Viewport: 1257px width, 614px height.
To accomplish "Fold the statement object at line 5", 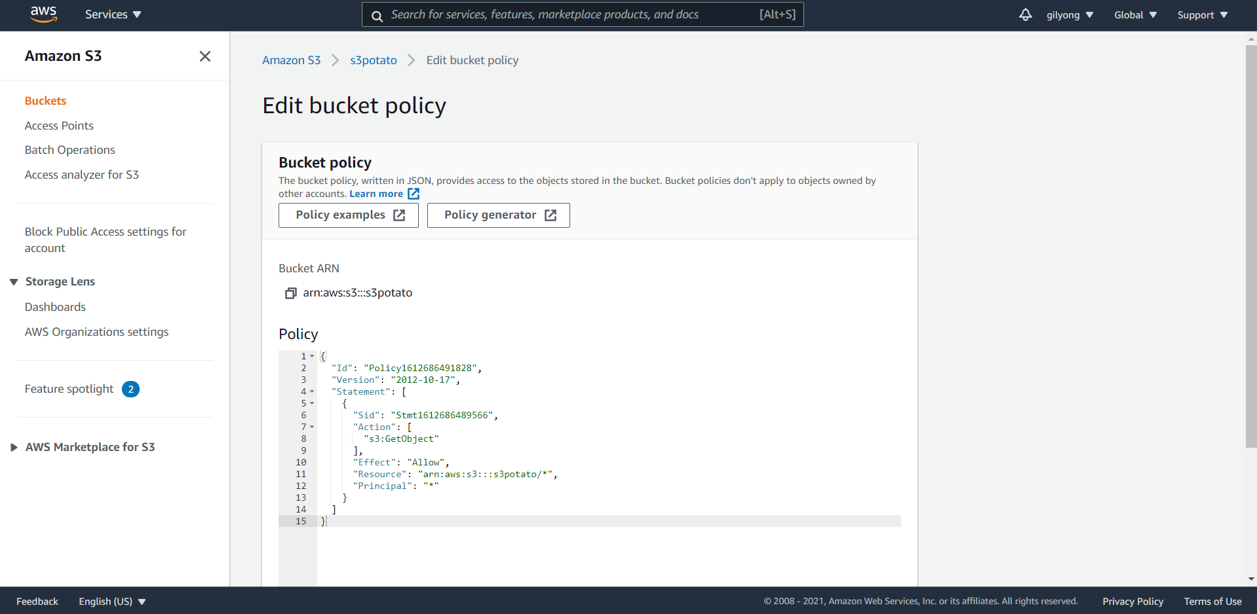I will pyautogui.click(x=312, y=404).
